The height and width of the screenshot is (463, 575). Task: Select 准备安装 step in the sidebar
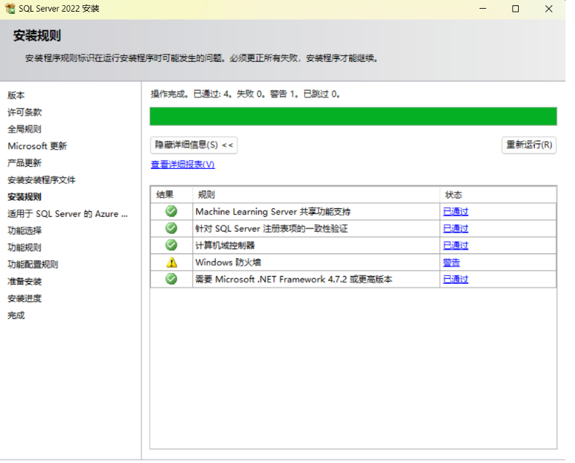(25, 281)
